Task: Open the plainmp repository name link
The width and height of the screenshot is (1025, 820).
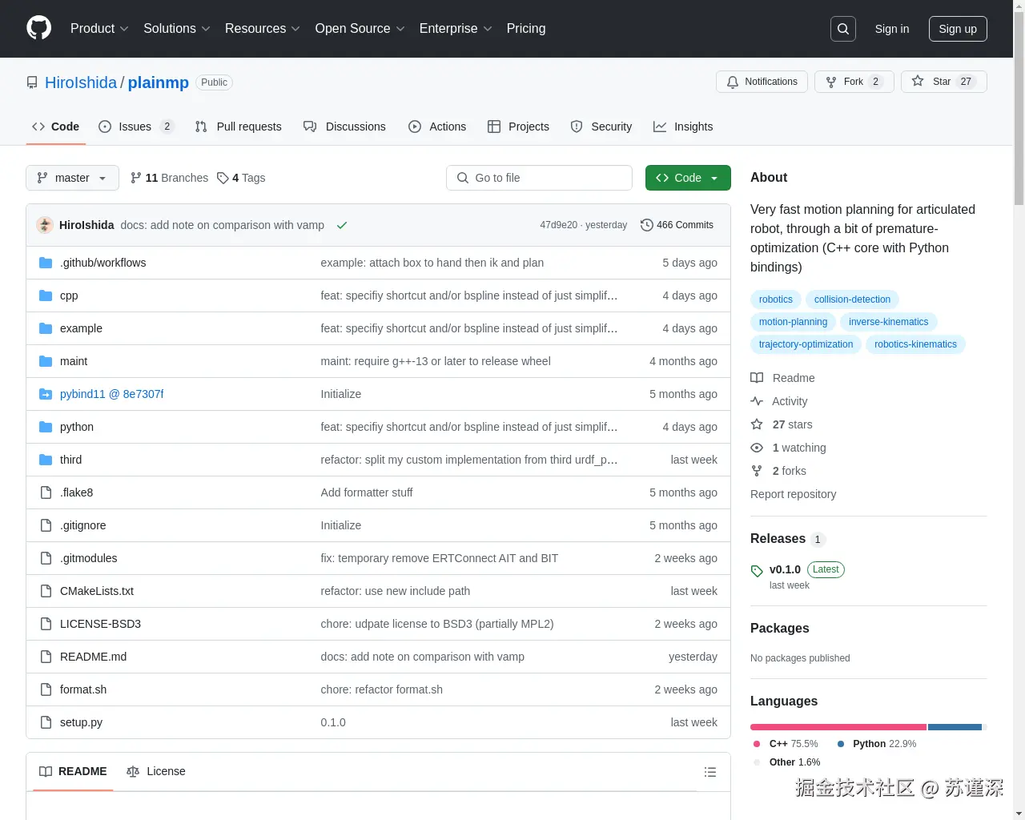Action: [159, 82]
